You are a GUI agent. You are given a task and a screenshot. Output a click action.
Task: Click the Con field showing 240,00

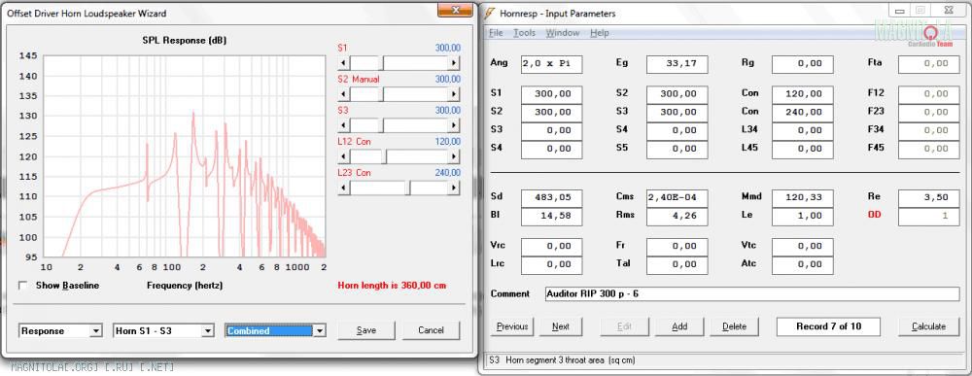pyautogui.click(x=803, y=113)
